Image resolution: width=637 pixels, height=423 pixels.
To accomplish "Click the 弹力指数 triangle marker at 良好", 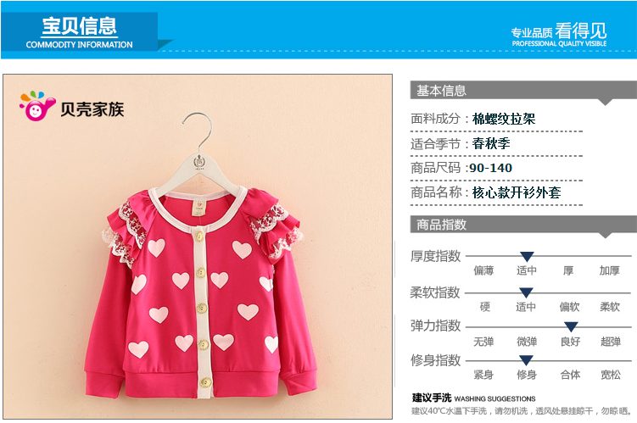I will click(571, 326).
